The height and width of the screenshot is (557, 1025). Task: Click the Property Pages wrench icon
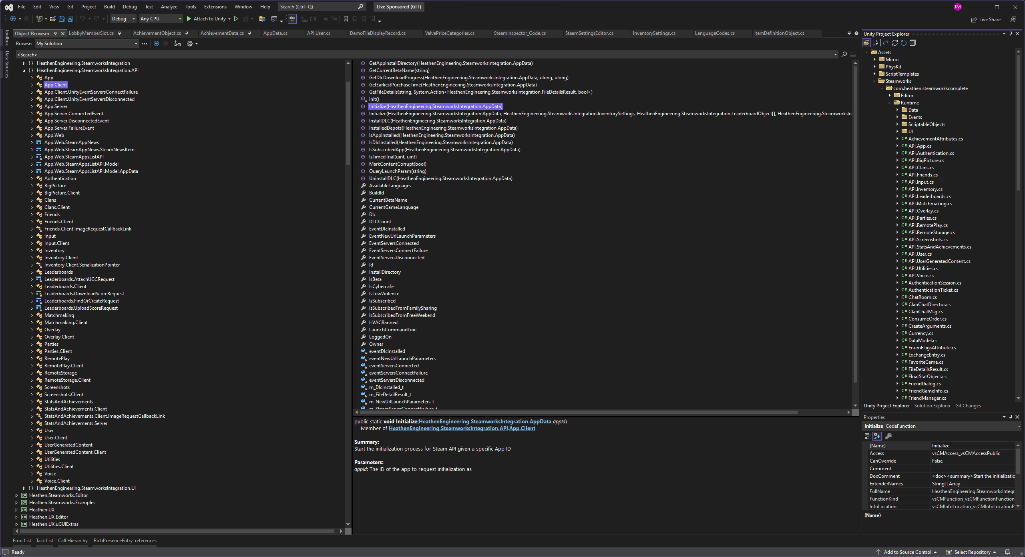point(888,436)
